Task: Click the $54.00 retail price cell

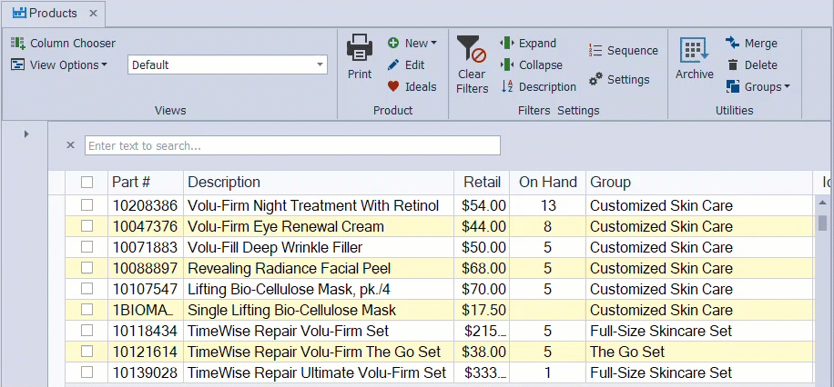Action: pos(482,205)
